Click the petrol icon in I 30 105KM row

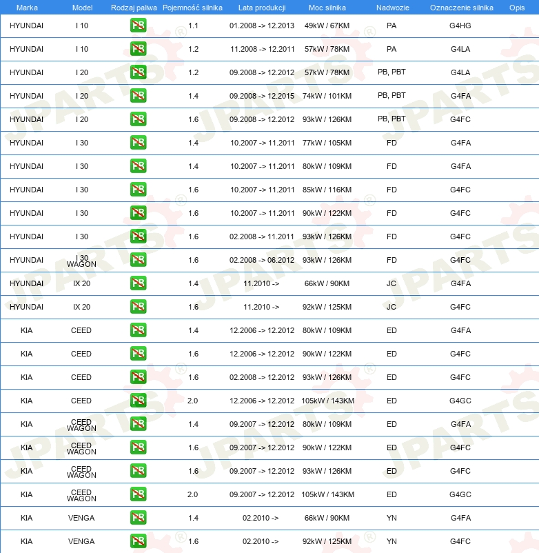coord(138,143)
